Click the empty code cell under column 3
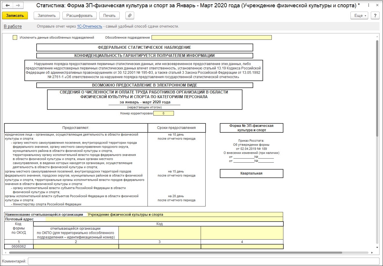Image resolution: width=383 pixels, height=266 pixels. (160, 247)
